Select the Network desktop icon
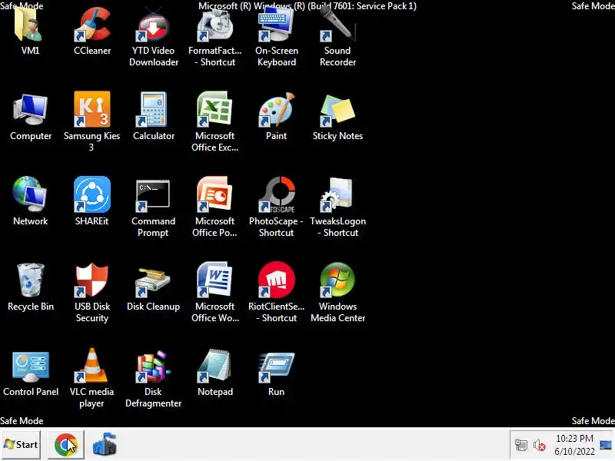The height and width of the screenshot is (461, 615). tap(30, 195)
